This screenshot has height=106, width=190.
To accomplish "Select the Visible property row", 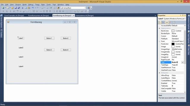I will tap(172, 91).
